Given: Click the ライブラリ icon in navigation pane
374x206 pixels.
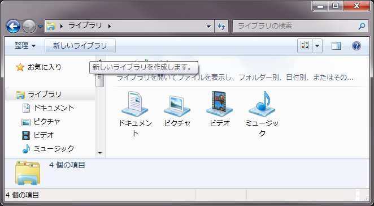Looking at the screenshot, I should (x=20, y=95).
